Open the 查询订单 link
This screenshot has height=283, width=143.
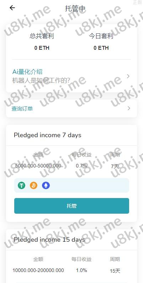coord(22,109)
